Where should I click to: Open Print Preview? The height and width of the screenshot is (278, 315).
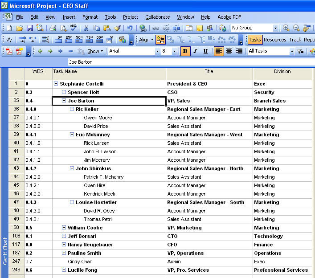(63, 28)
